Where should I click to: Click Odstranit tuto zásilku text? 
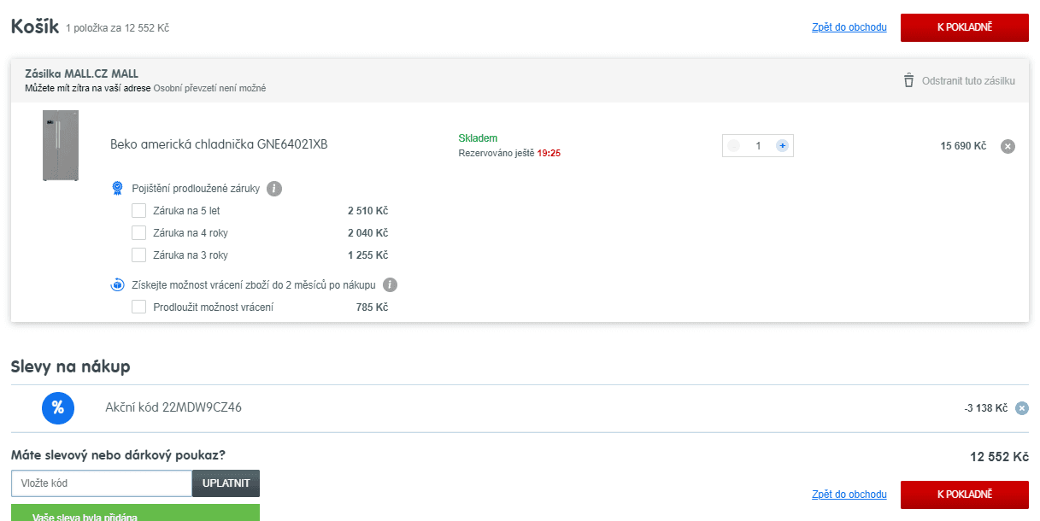968,81
